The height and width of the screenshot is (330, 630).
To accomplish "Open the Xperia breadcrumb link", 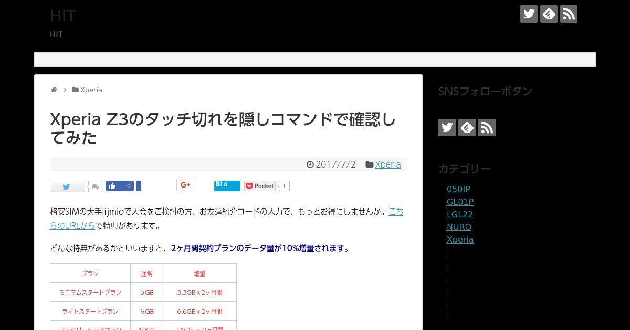I will coord(91,90).
